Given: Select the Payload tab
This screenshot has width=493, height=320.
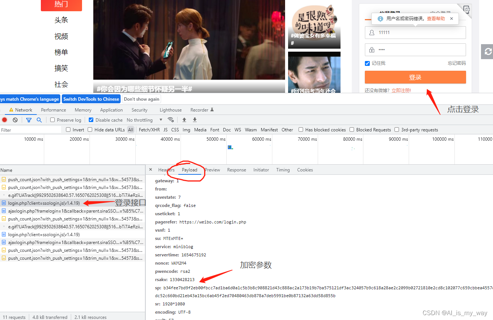Looking at the screenshot, I should (x=190, y=170).
